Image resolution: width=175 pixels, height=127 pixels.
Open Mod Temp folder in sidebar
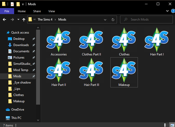point(18,70)
